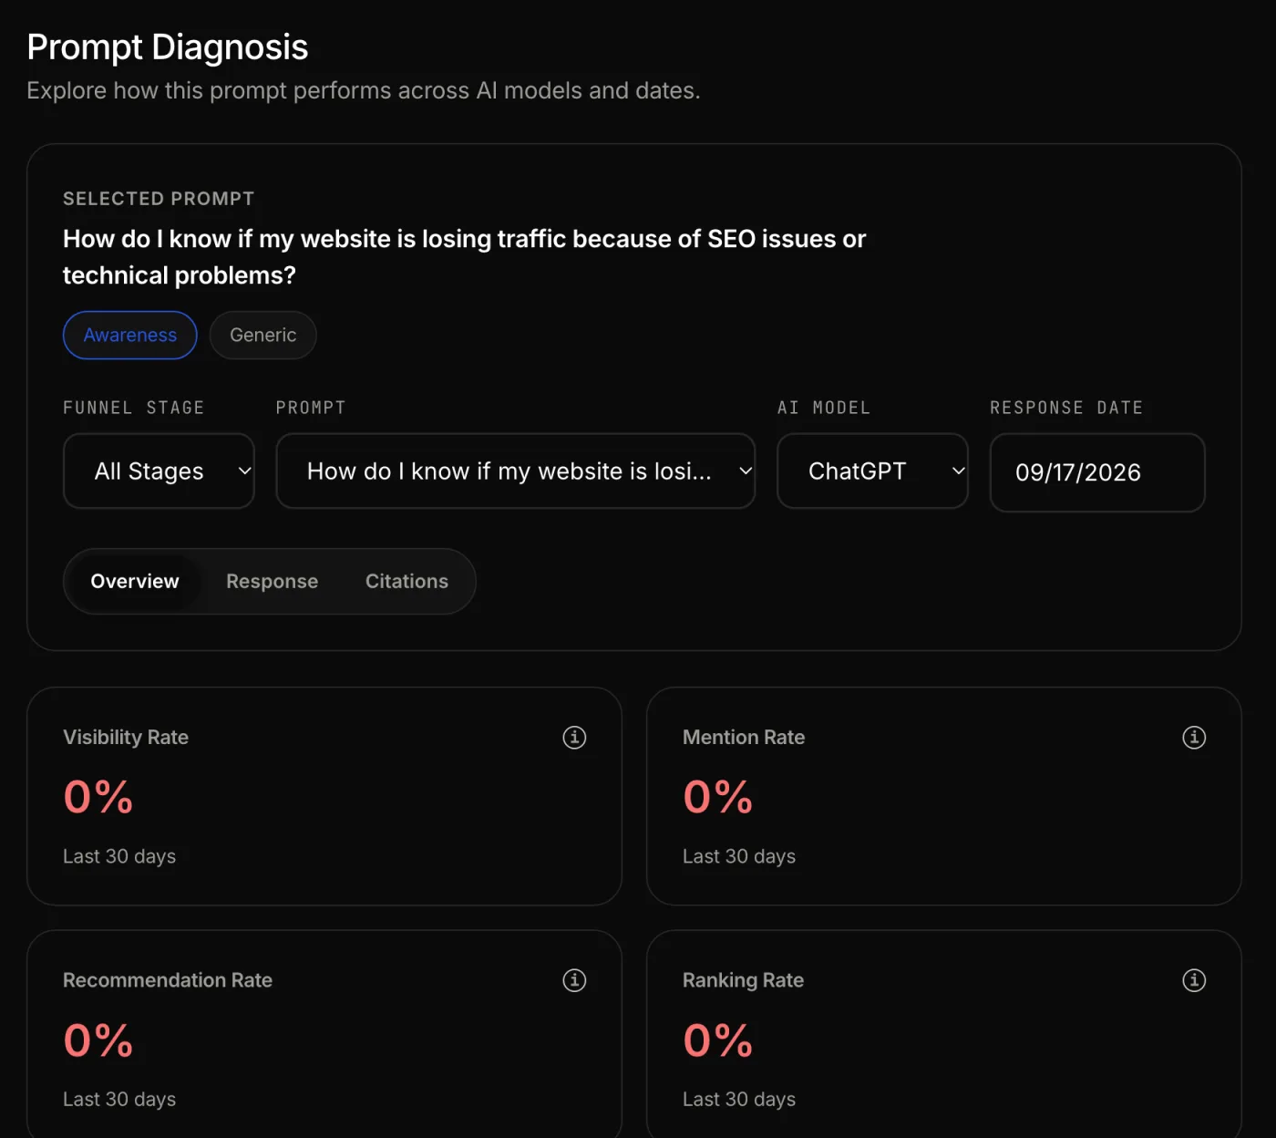The height and width of the screenshot is (1138, 1276).
Task: Click the Generic tag pill
Action: point(262,335)
